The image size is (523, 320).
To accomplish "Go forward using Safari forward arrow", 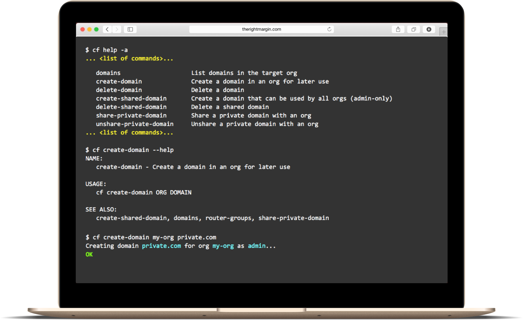I will [x=117, y=29].
